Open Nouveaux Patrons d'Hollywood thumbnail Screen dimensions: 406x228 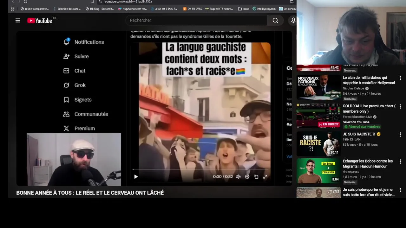[318, 87]
